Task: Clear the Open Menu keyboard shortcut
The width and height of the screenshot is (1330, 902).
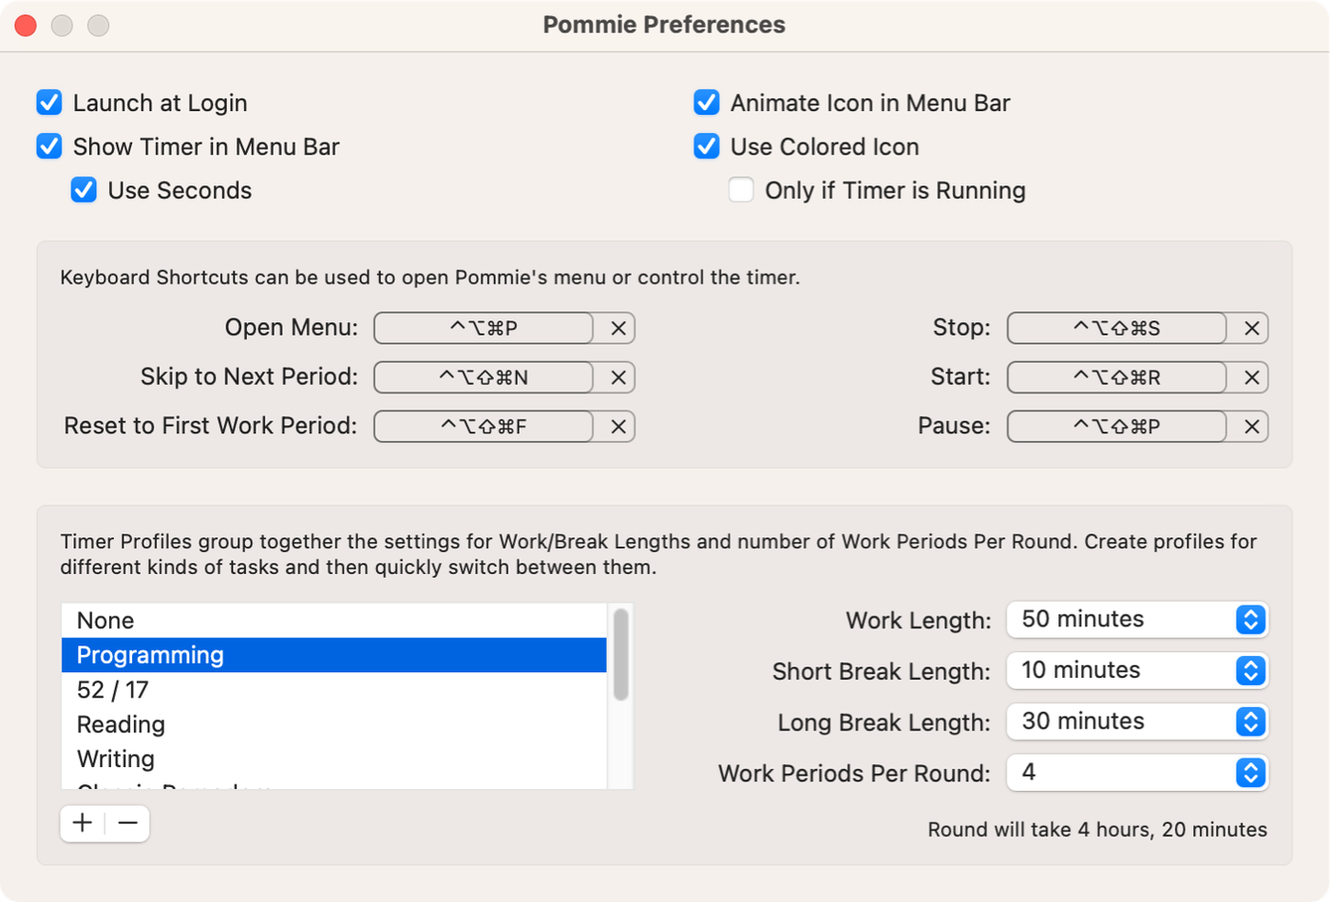Action: coord(617,328)
